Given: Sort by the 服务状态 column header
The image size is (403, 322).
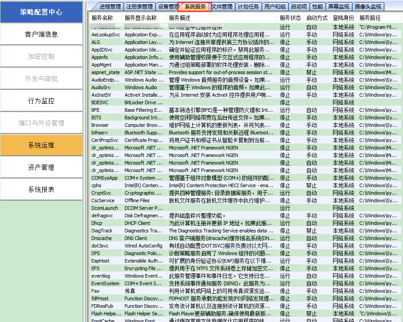Looking at the screenshot, I should tap(291, 18).
